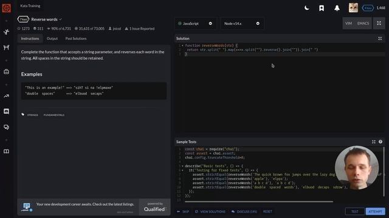Open the chat sidebar icon
This screenshot has width=389, height=218.
(7, 111)
